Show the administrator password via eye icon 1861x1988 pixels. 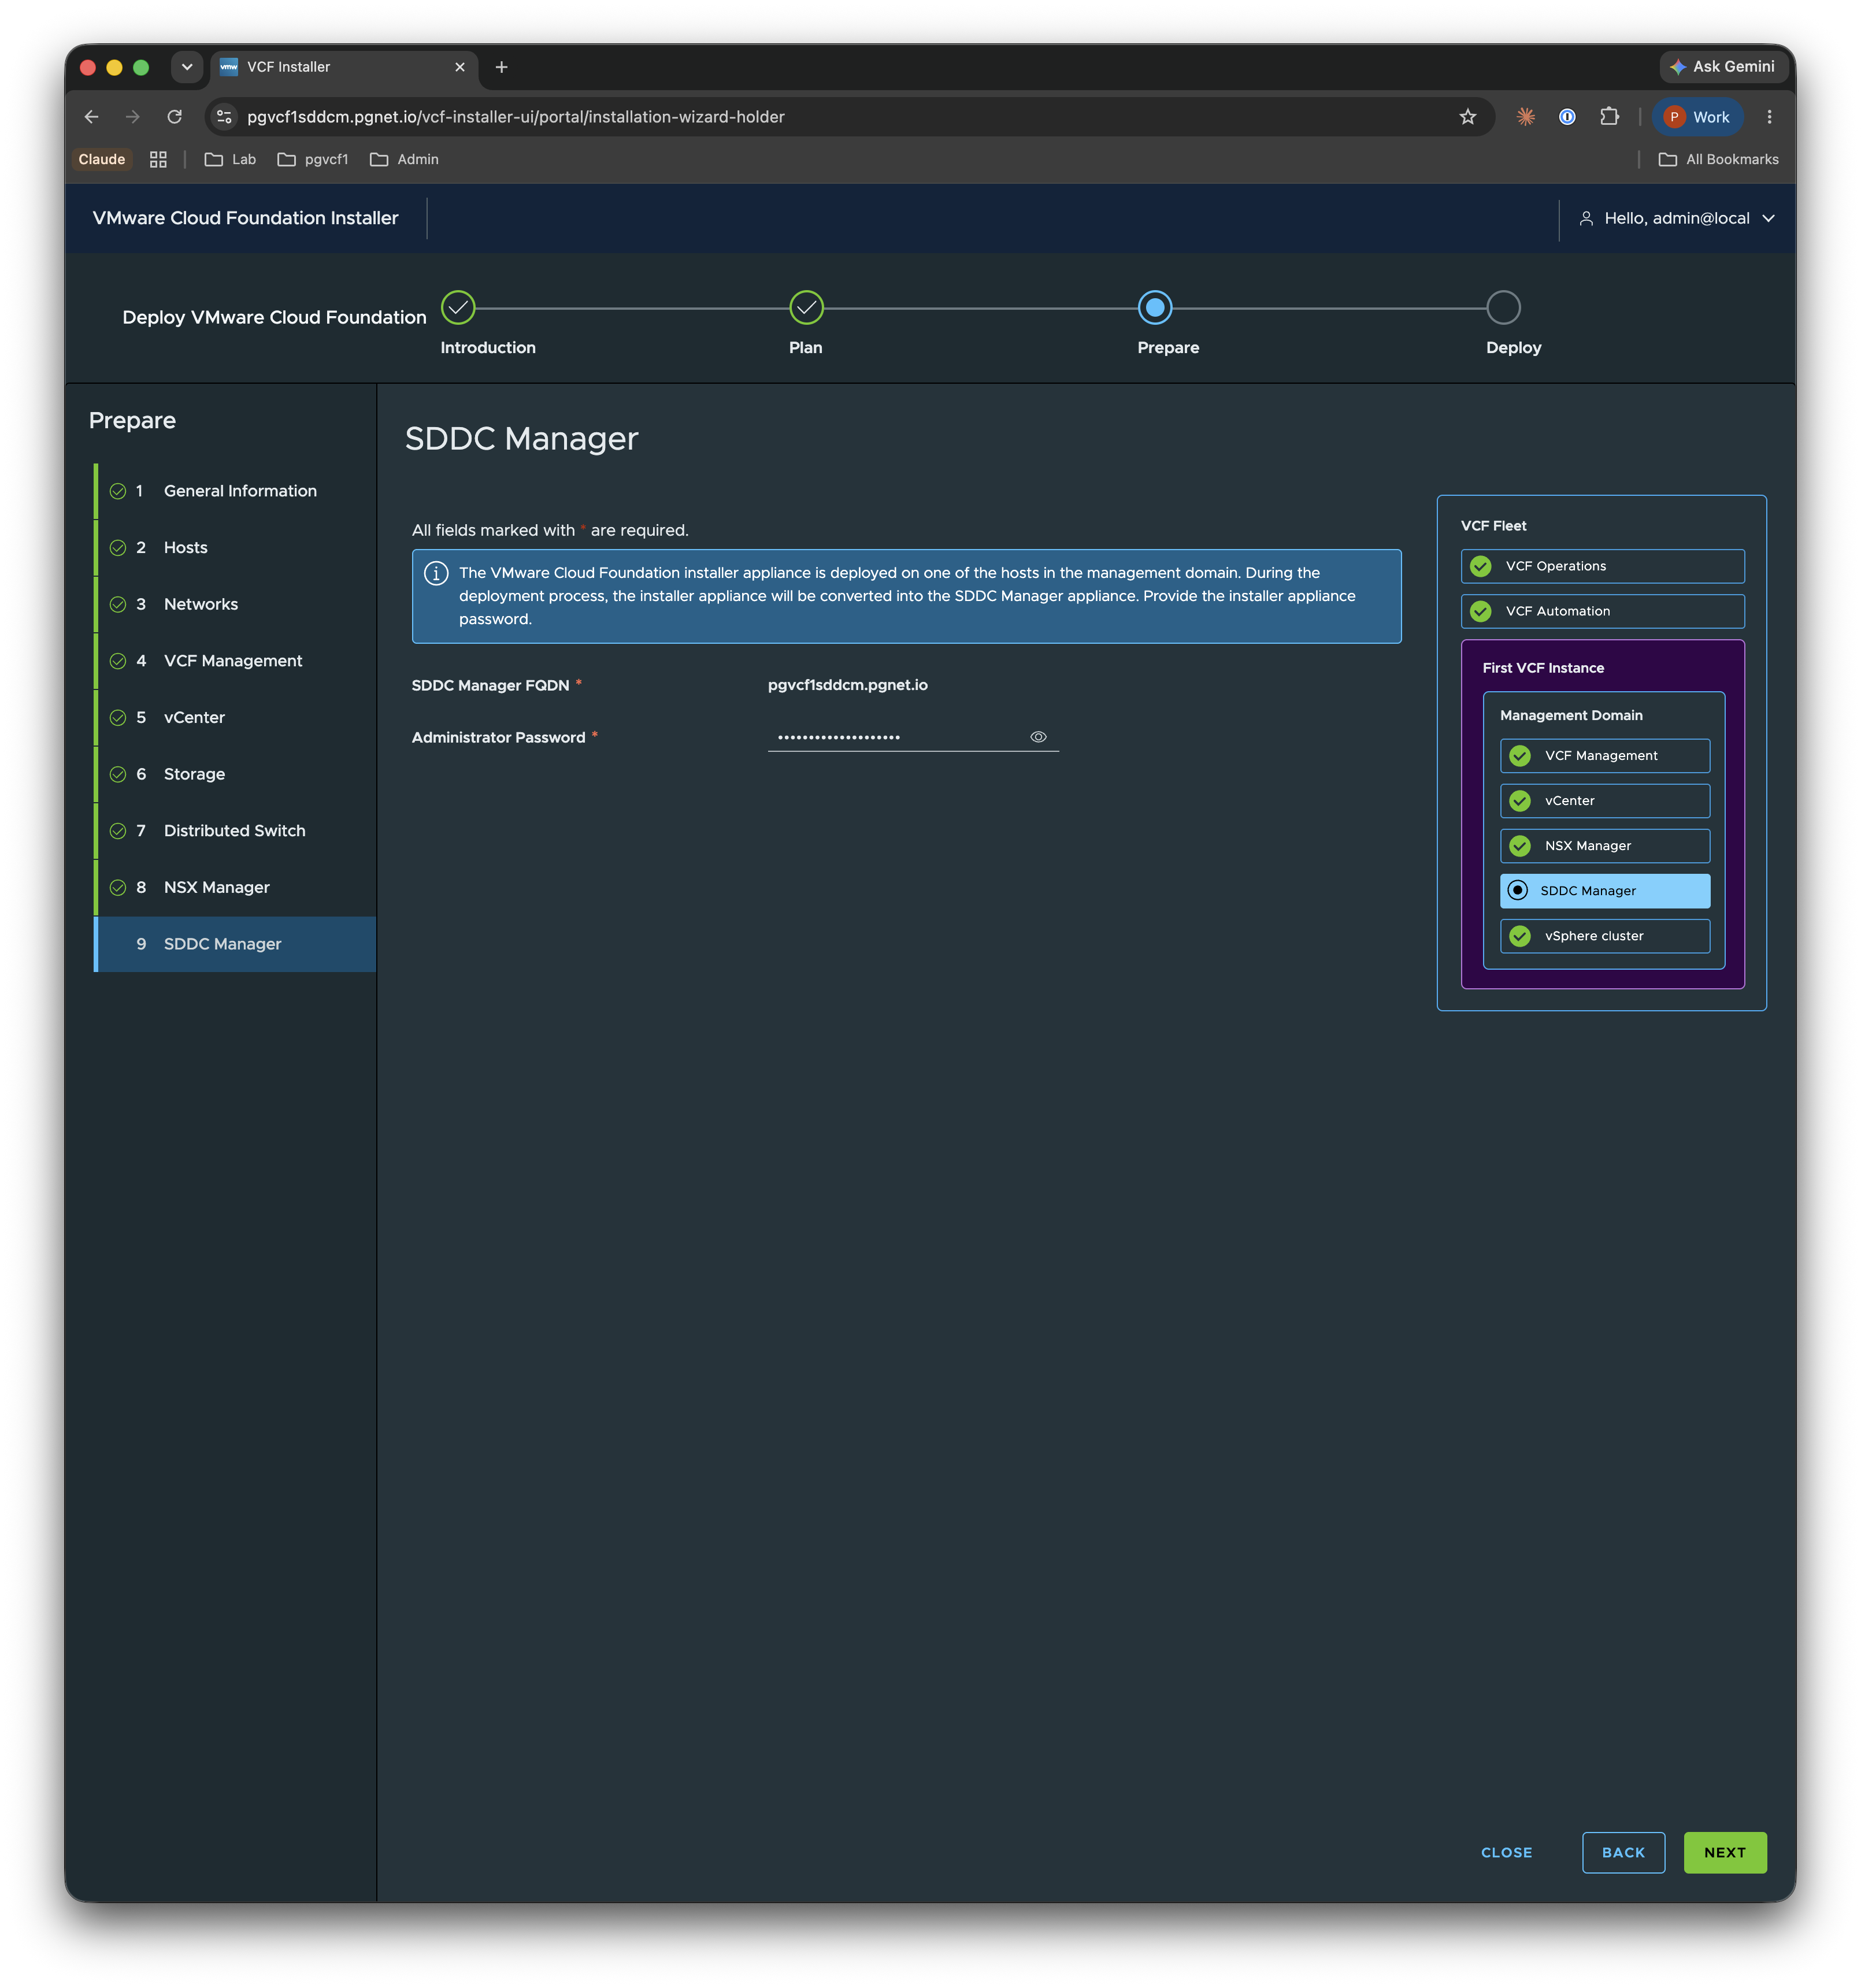coord(1038,737)
